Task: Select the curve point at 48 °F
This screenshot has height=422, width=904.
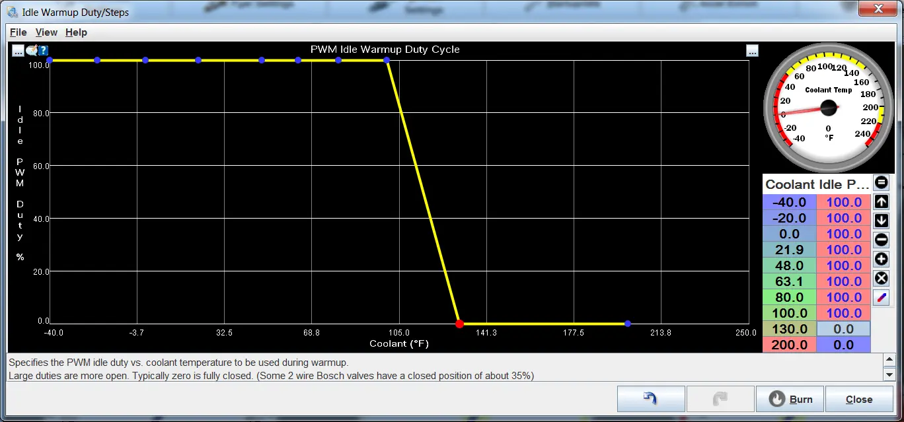Action: [x=262, y=60]
